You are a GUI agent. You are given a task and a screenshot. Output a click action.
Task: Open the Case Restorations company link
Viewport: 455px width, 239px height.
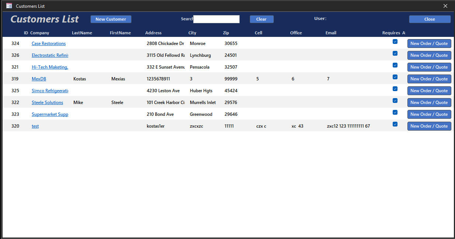[x=49, y=44]
